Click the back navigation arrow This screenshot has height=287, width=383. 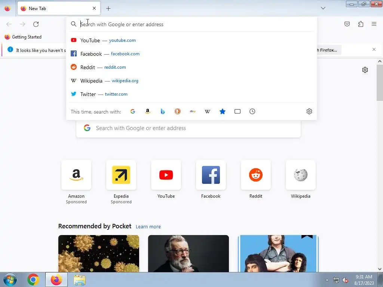click(x=9, y=24)
